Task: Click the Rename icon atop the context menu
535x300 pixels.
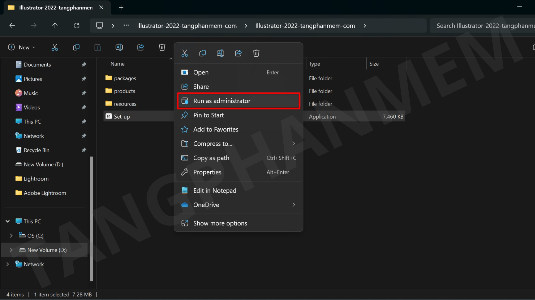Action: coord(220,53)
